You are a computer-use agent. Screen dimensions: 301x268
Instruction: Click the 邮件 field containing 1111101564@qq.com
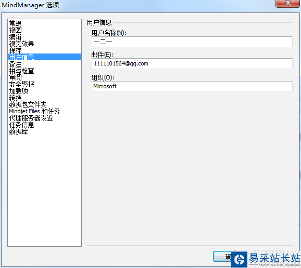coord(192,63)
